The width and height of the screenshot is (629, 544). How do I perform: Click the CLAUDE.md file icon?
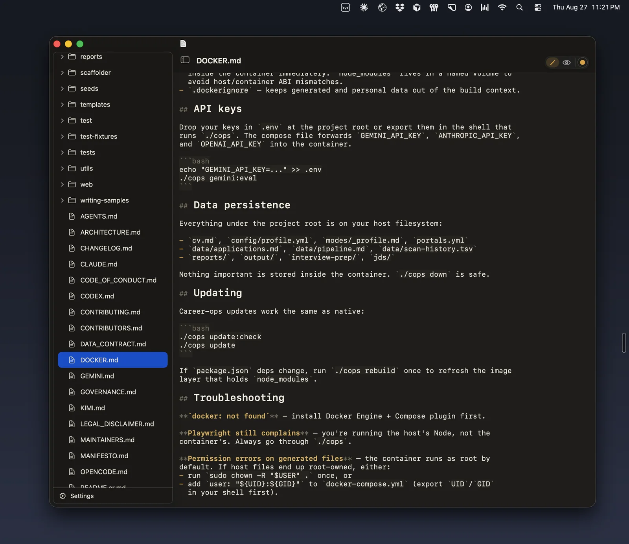pos(72,265)
